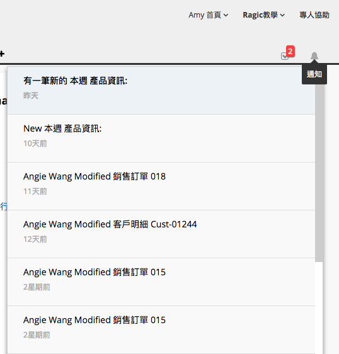Click the 昨天 timestamp text
339x354 pixels.
pos(31,96)
